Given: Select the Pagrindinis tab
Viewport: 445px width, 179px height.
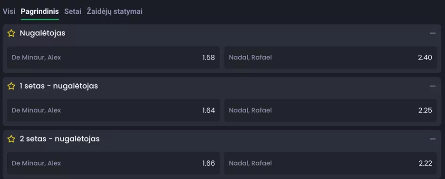Looking at the screenshot, I should coord(40,11).
